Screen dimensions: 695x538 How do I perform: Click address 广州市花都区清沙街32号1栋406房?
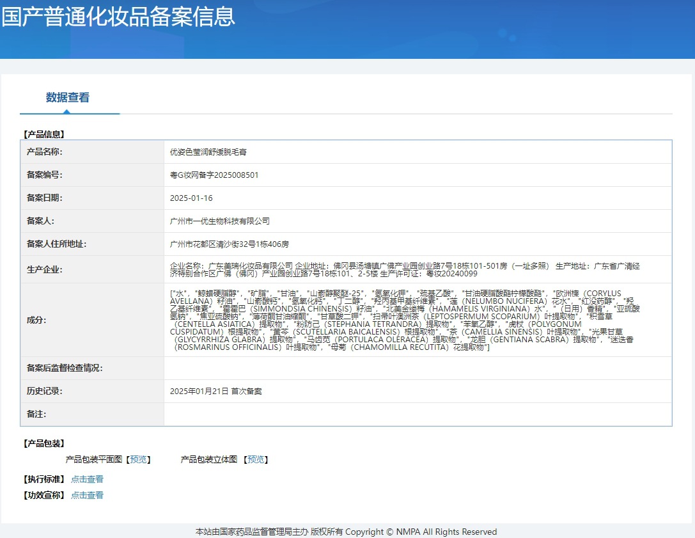coord(230,244)
